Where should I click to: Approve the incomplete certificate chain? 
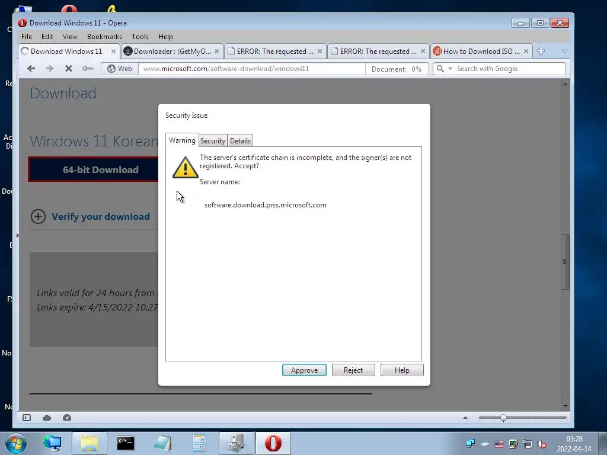[x=304, y=370]
